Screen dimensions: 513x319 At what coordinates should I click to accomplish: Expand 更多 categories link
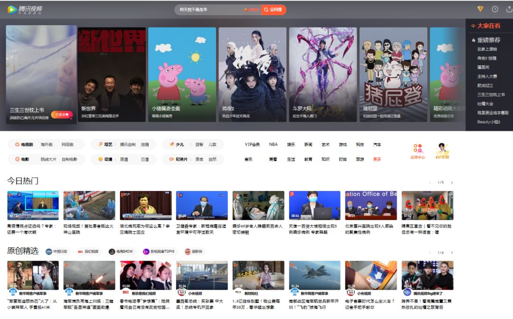coord(377,159)
